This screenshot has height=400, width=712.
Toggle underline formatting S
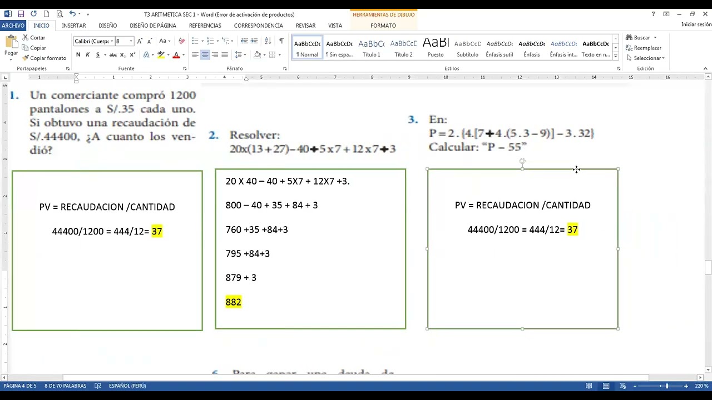(x=98, y=54)
